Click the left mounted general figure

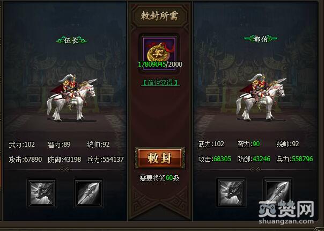[71, 97]
